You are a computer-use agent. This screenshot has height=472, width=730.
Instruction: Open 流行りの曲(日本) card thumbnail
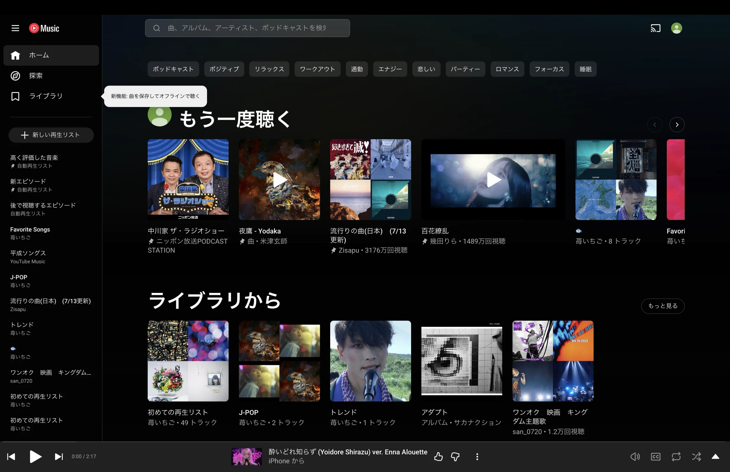point(371,180)
